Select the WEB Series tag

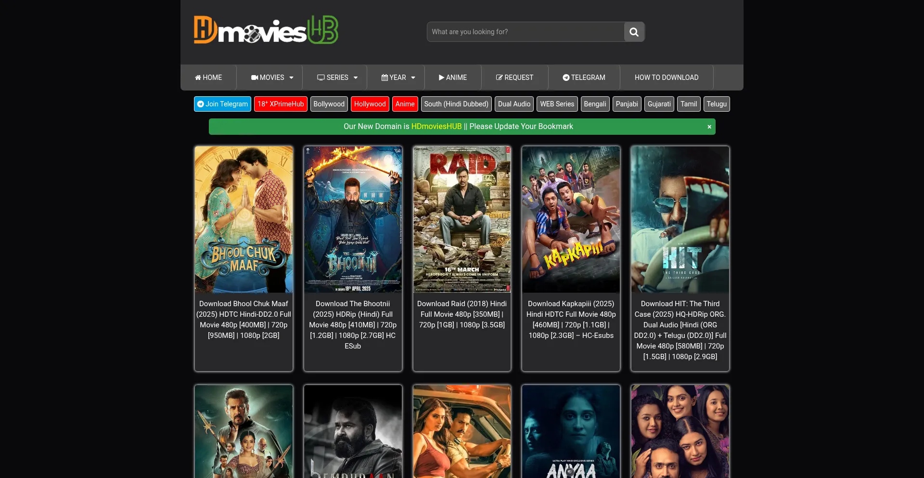point(557,104)
